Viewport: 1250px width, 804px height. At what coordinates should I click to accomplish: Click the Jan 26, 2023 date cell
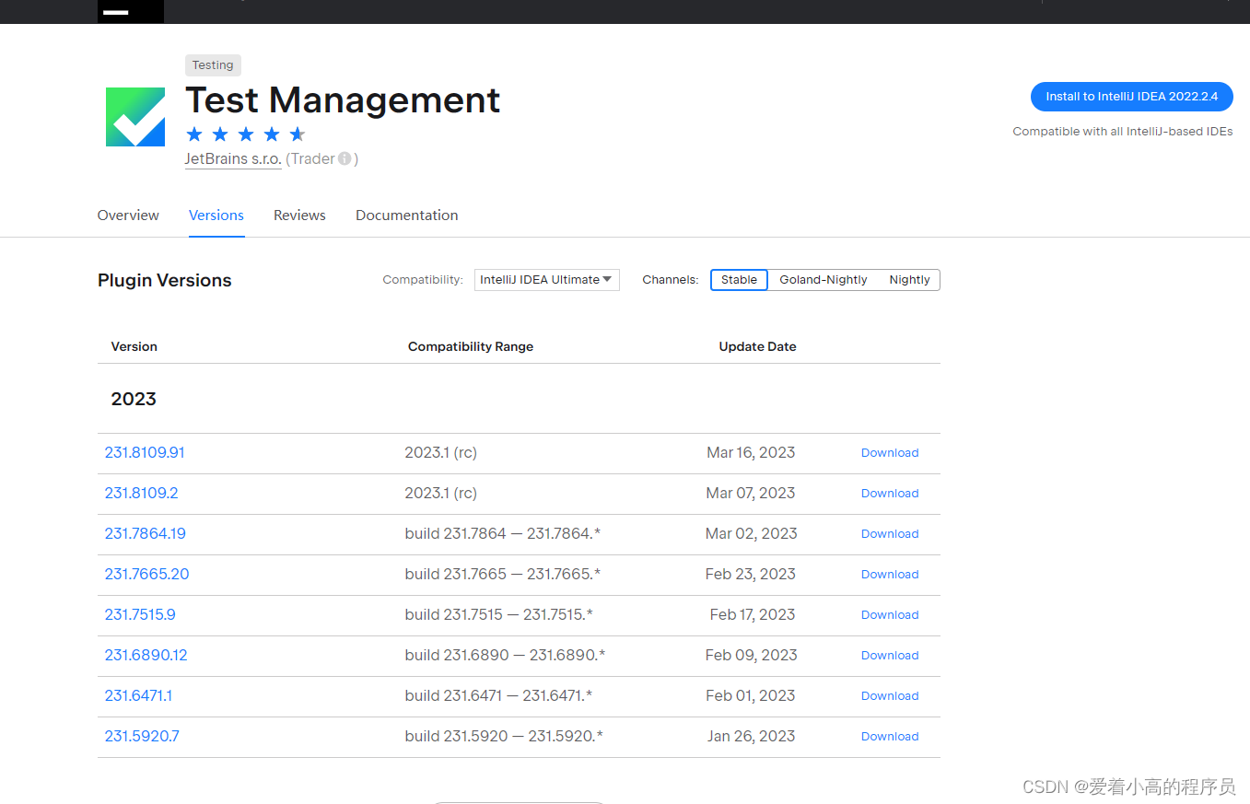point(752,737)
